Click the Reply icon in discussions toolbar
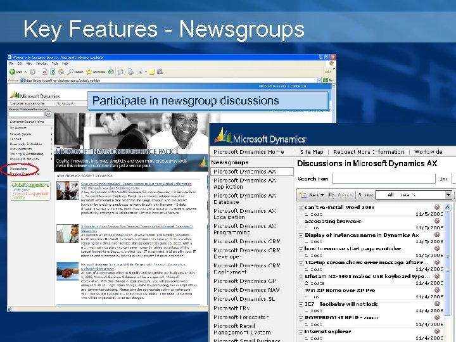 [x=332, y=195]
